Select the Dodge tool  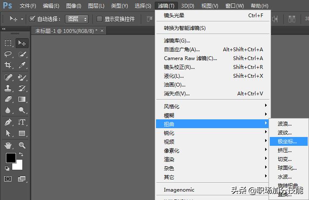[x=22, y=110]
